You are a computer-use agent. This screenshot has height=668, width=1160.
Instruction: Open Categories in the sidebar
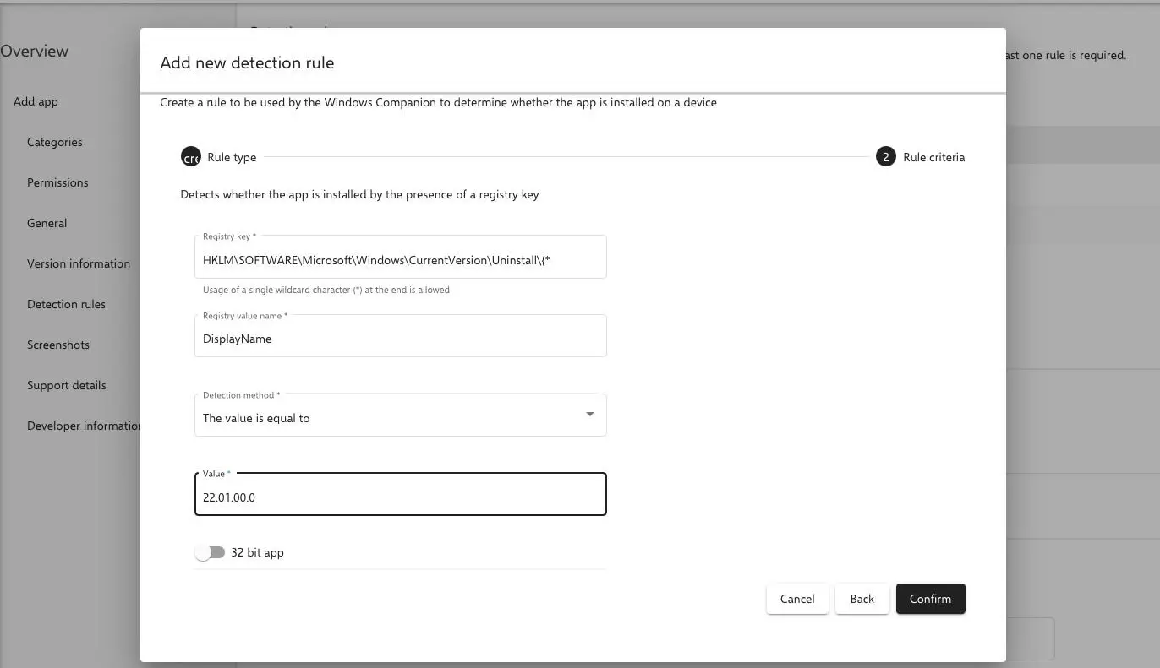[55, 142]
